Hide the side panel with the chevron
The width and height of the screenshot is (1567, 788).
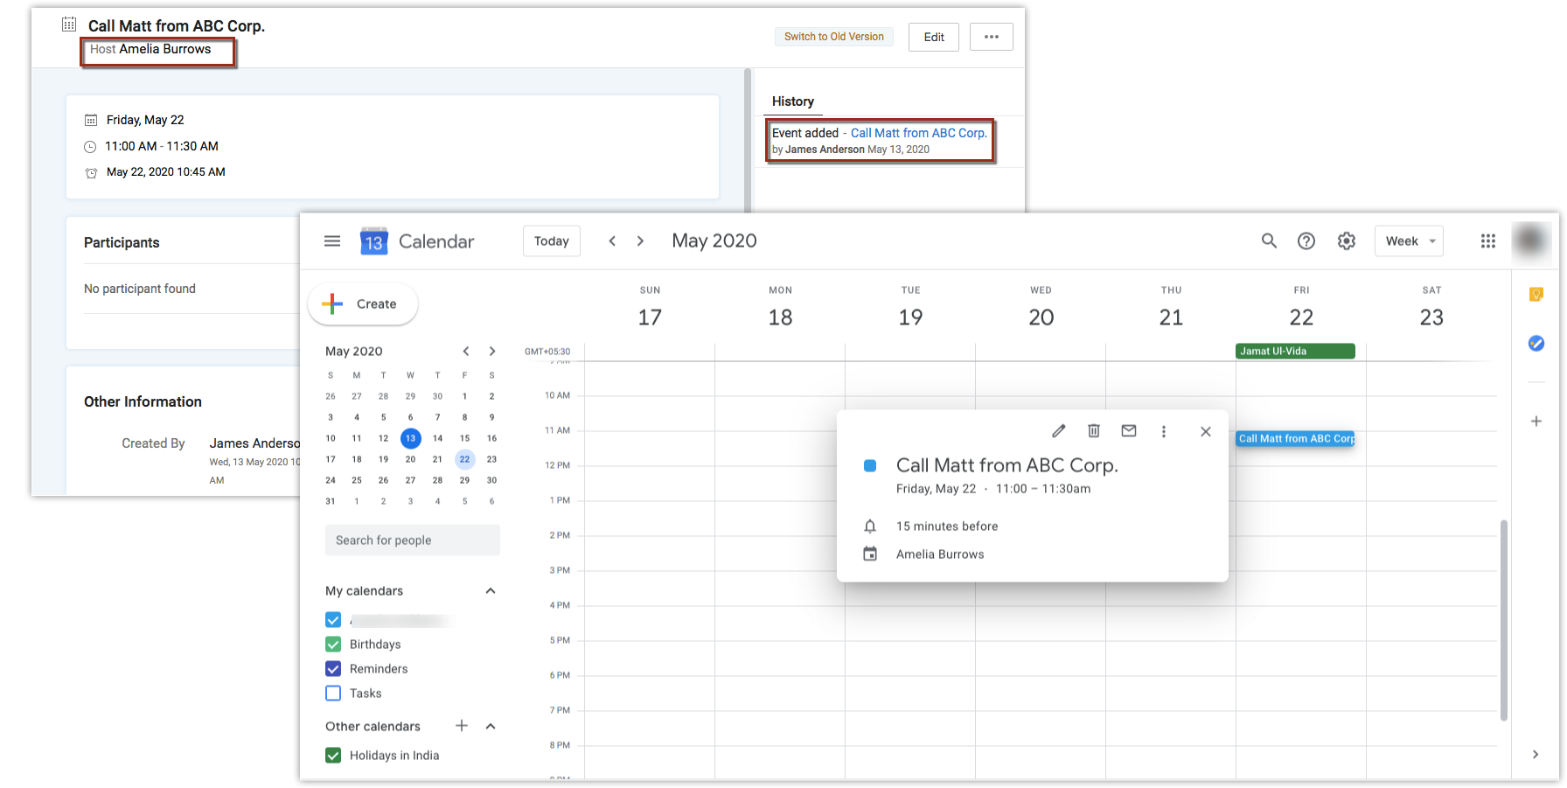(1536, 754)
